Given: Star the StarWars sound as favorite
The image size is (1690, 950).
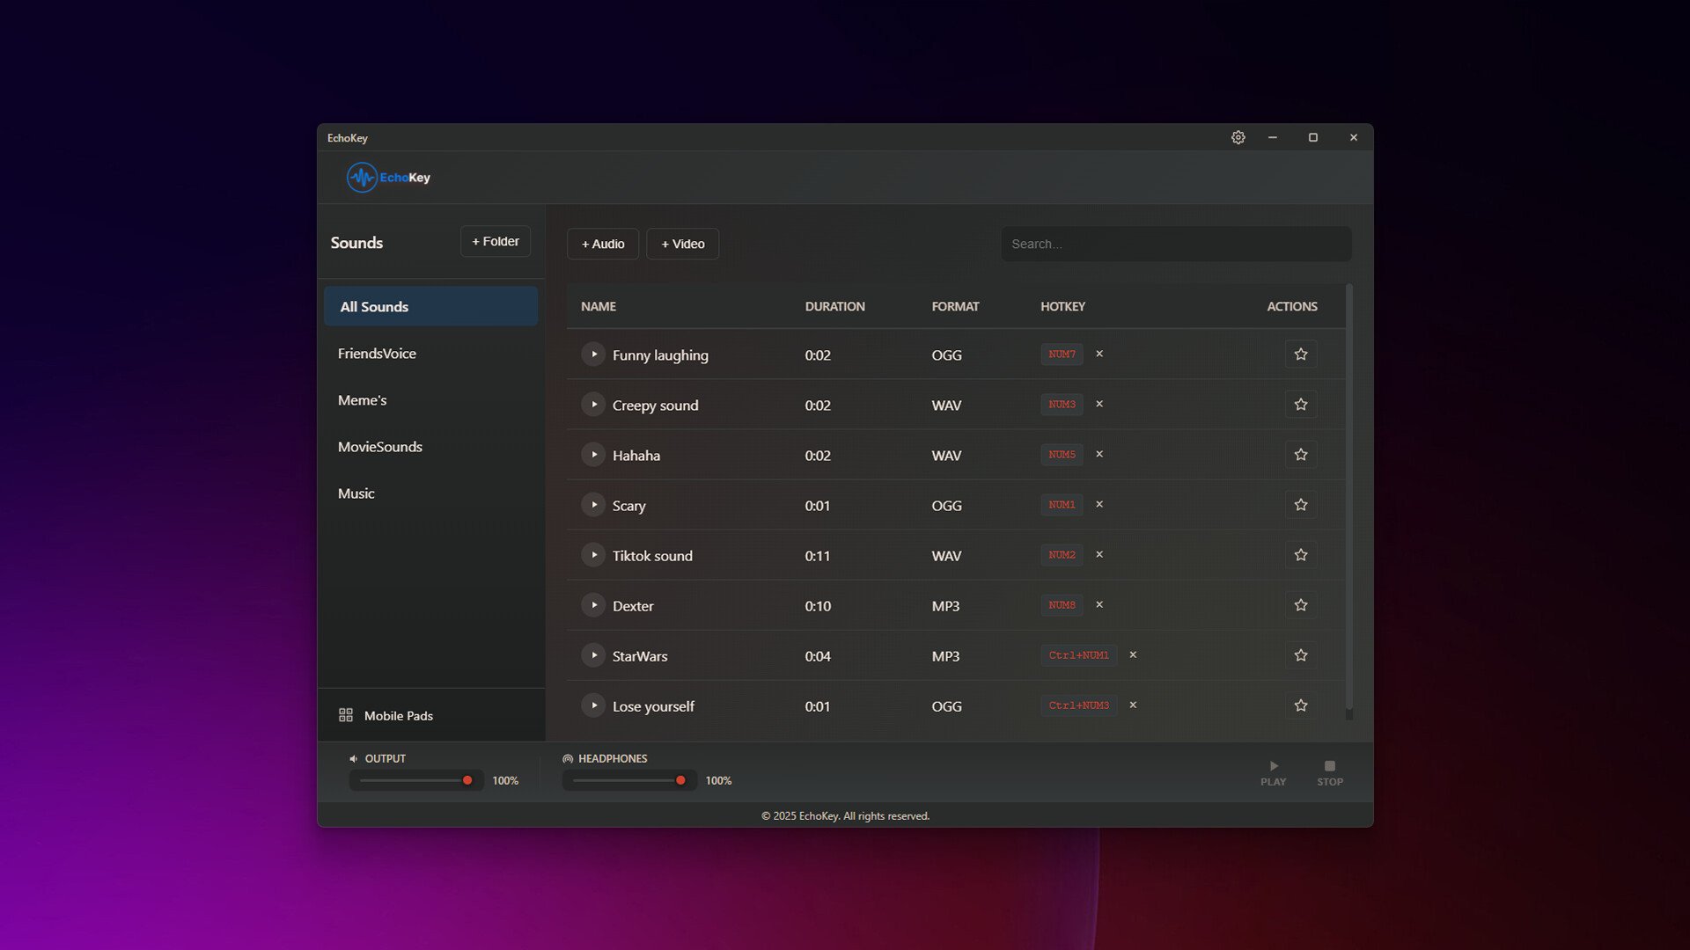Looking at the screenshot, I should point(1300,655).
